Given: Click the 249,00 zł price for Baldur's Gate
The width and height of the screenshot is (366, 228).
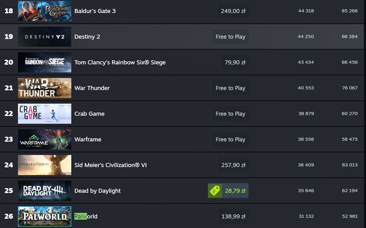Looking at the screenshot, I should pyautogui.click(x=233, y=11).
